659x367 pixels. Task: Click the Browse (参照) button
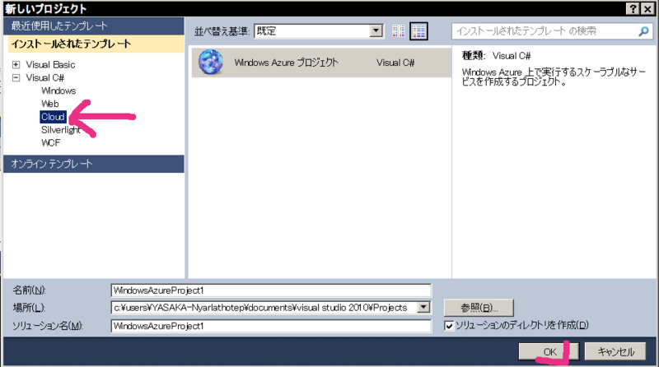click(479, 308)
